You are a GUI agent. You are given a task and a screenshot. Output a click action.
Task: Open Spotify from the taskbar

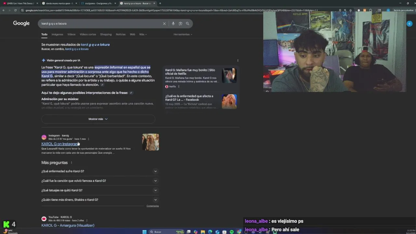231,232
